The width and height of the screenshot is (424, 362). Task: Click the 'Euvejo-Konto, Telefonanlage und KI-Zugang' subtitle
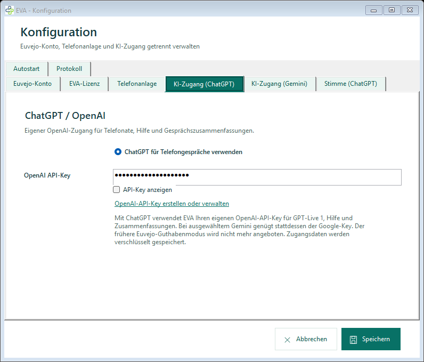coord(110,46)
